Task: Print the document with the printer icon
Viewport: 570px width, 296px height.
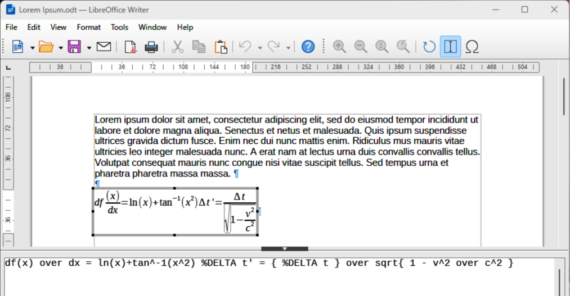Action: tap(151, 47)
